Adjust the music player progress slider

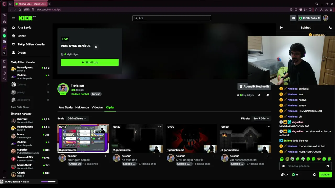[48, 182]
